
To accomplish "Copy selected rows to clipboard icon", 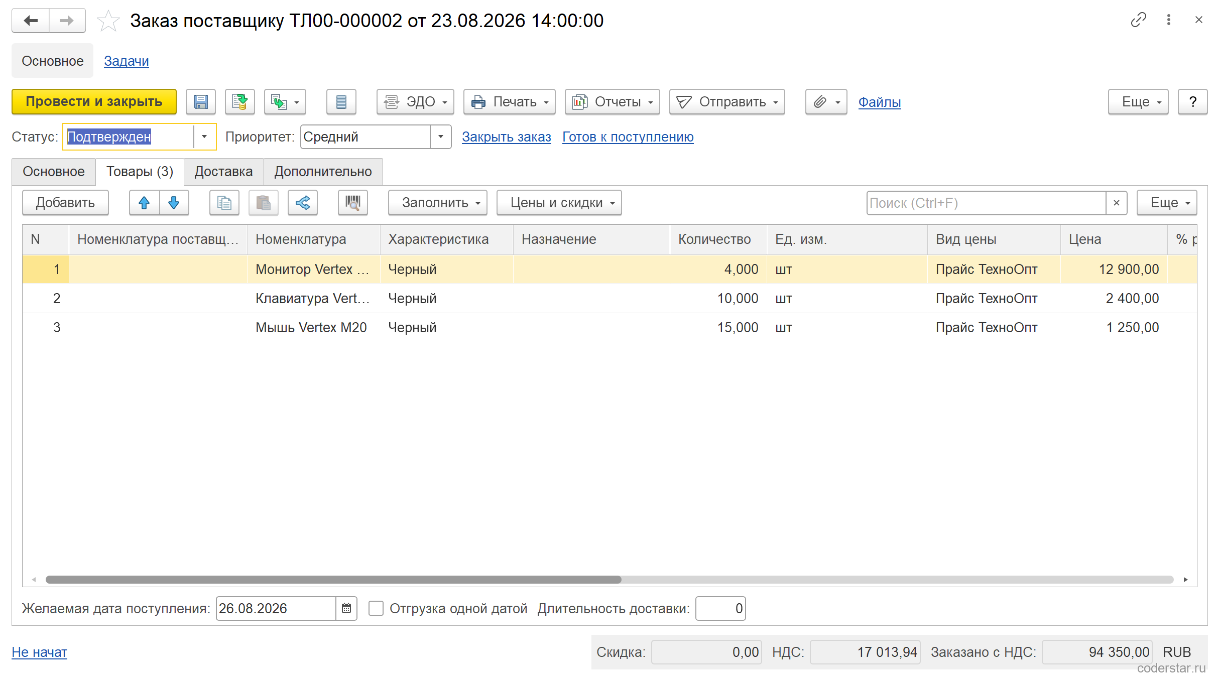I will (x=224, y=203).
